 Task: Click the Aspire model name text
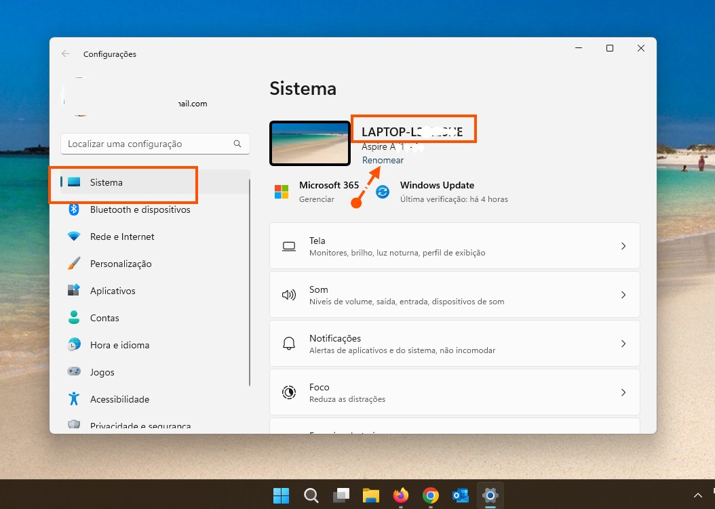tap(393, 146)
